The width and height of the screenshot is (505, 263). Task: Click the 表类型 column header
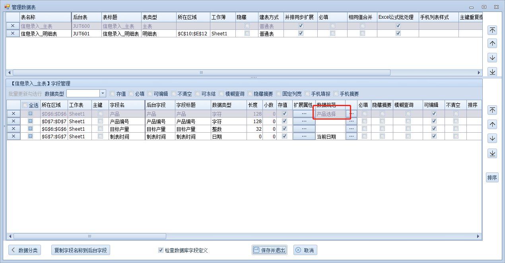(158, 17)
